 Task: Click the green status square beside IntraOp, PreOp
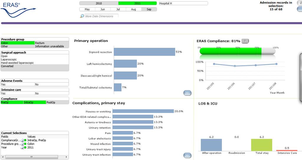coord(25,140)
